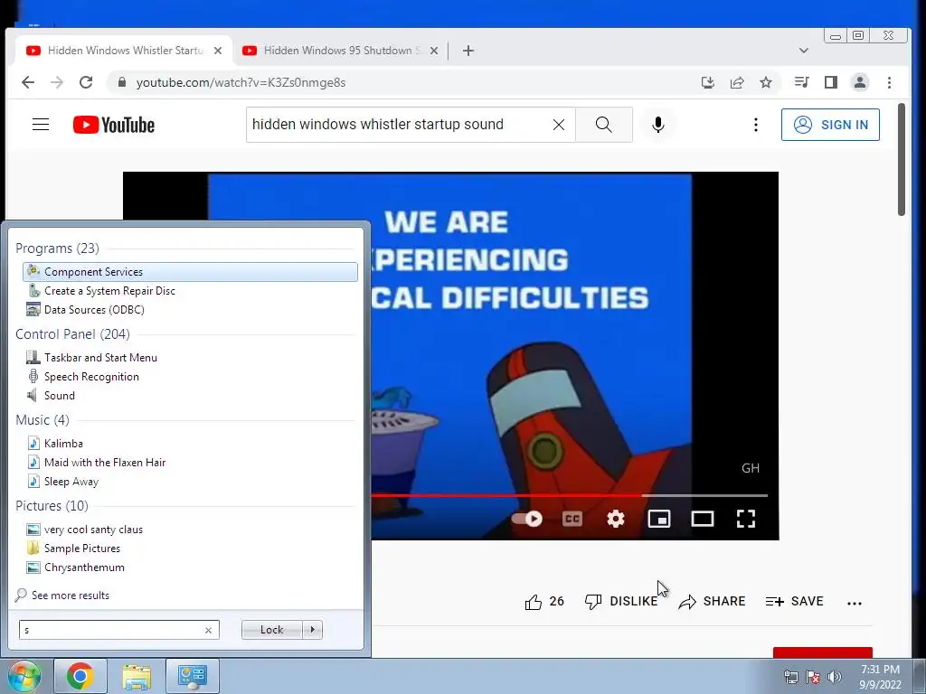Click the DISLIKE button
This screenshot has height=694, width=926.
pos(621,601)
